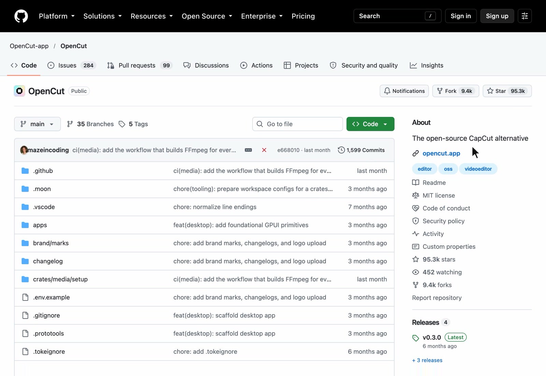This screenshot has width=546, height=376.
Task: Open the Actions tab
Action: [257, 65]
